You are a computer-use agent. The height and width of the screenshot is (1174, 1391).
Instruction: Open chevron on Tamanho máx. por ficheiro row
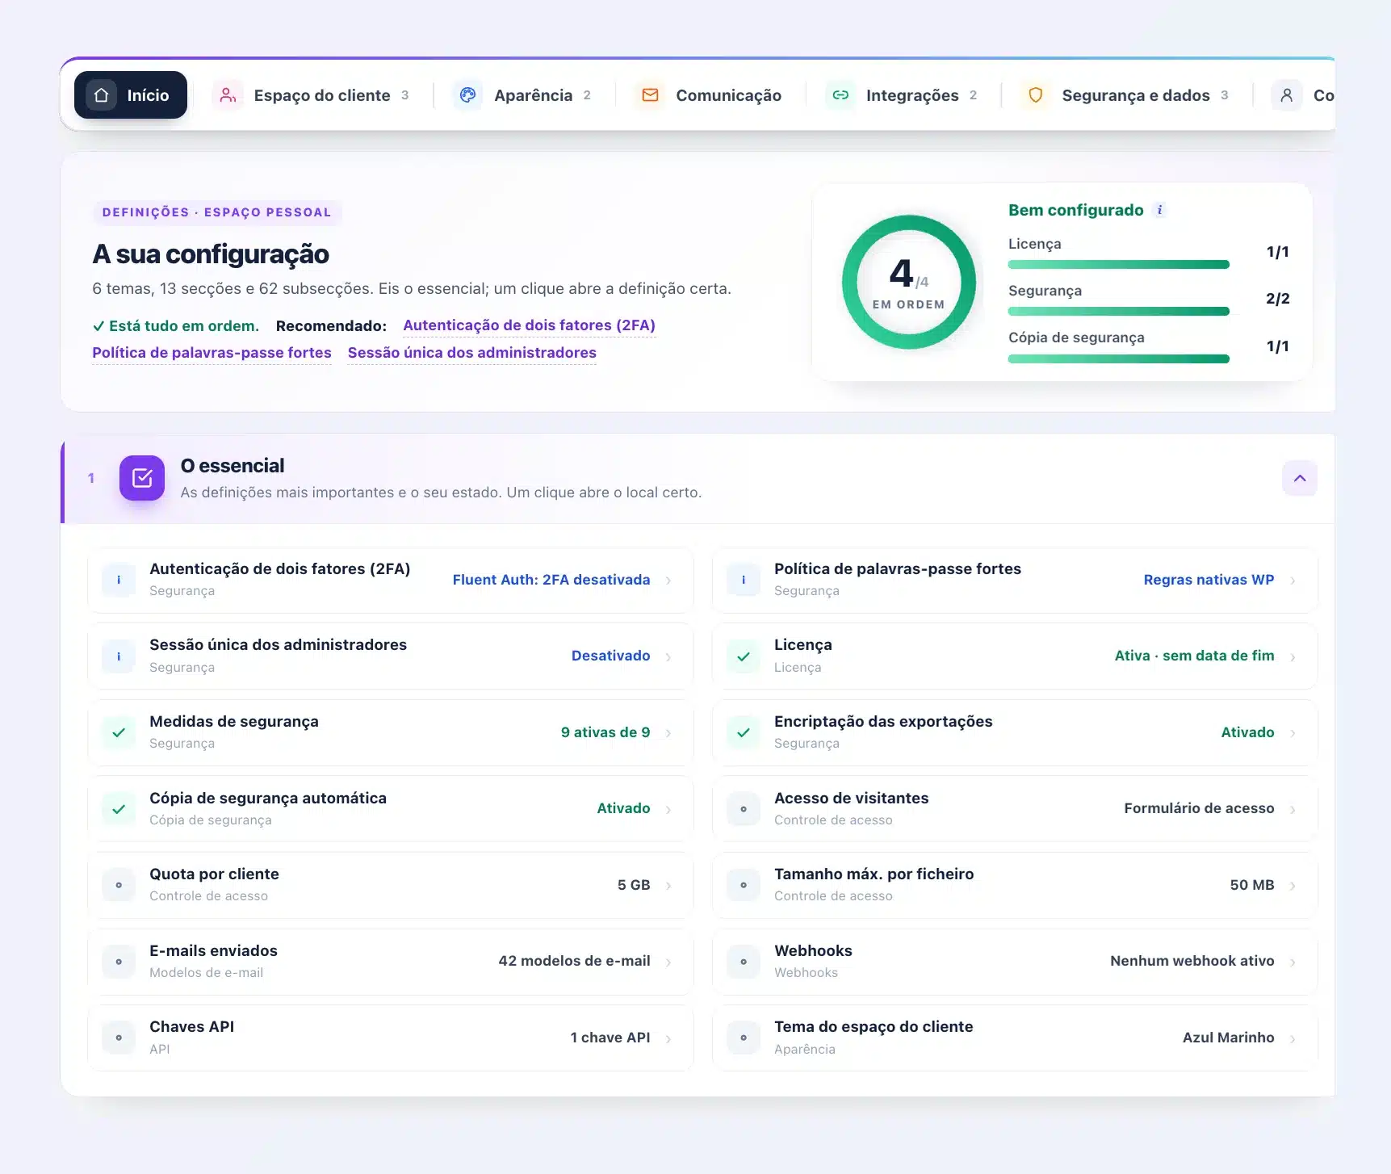click(x=1293, y=886)
